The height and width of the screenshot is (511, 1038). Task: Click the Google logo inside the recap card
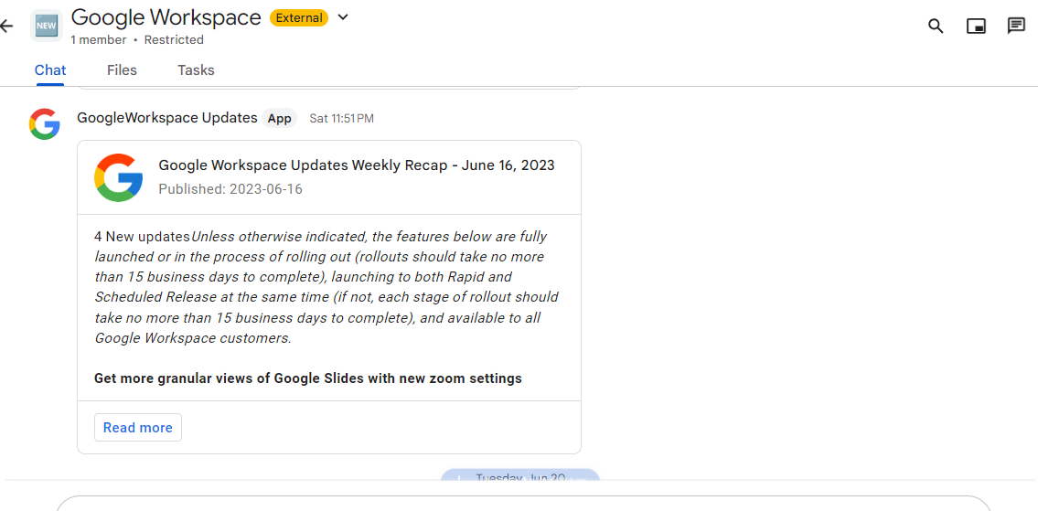click(119, 177)
